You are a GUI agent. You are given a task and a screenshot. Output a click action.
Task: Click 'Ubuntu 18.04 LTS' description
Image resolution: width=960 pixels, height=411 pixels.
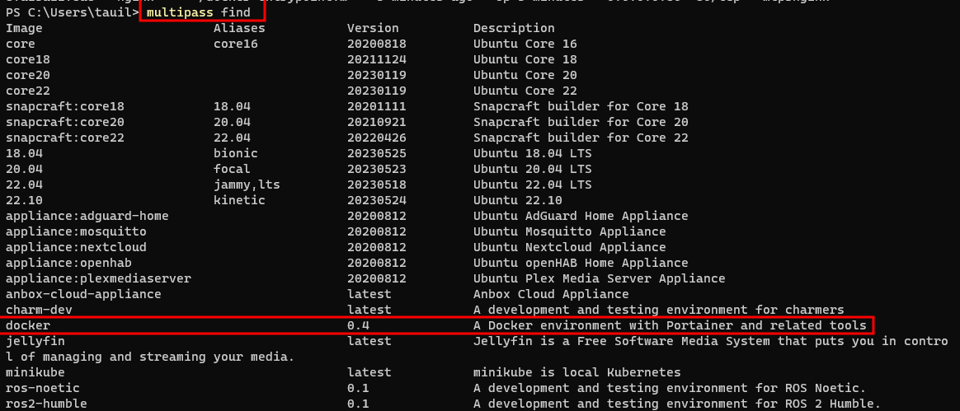[x=532, y=153]
